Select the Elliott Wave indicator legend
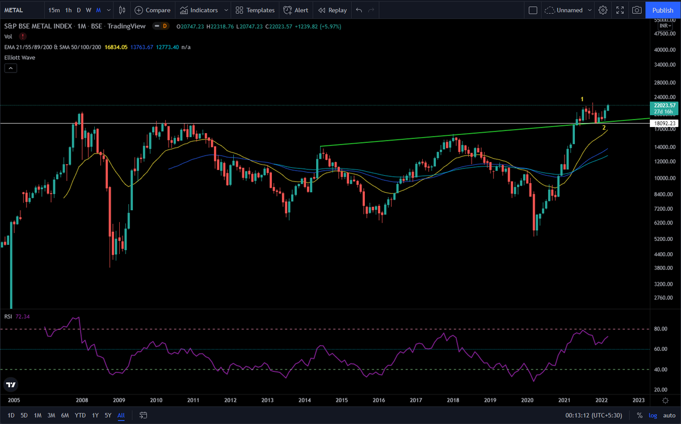681x424 pixels. point(20,57)
